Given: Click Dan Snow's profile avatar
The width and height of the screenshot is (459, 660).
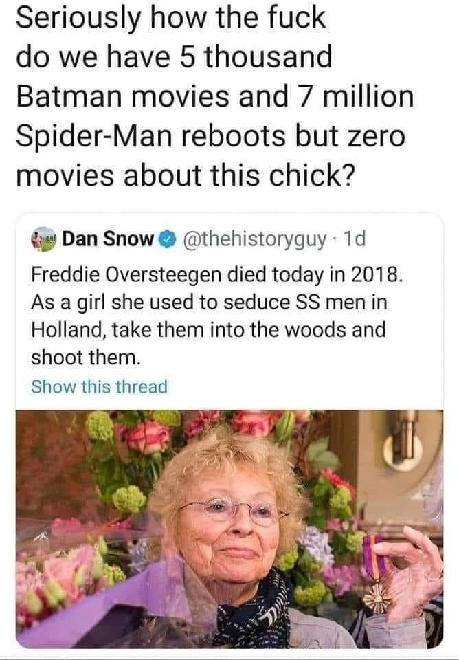Looking at the screenshot, I should pos(45,240).
